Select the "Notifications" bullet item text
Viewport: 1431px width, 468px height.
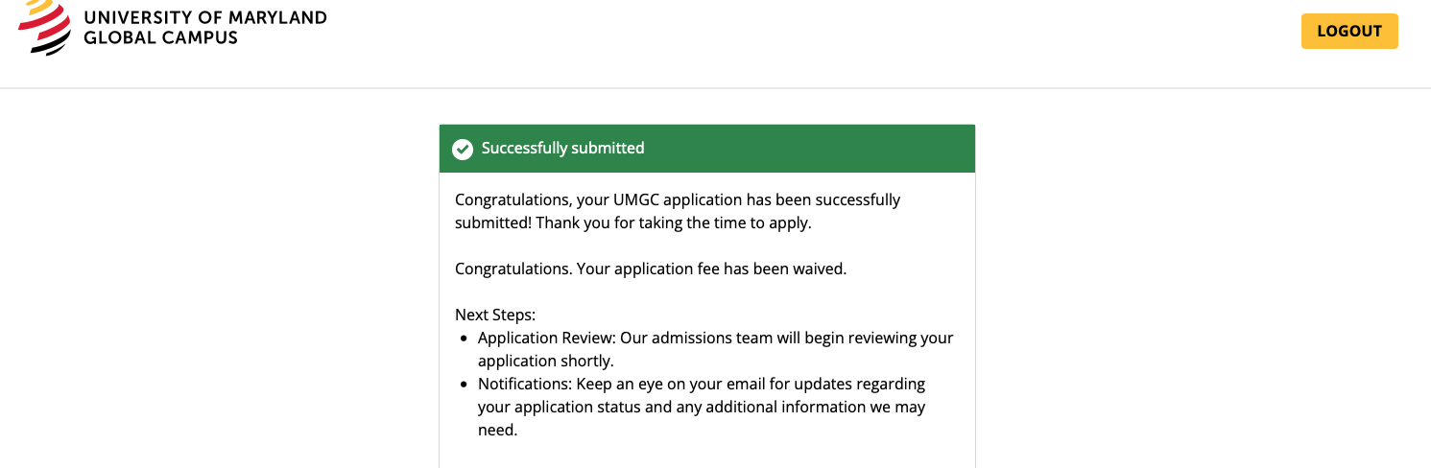point(702,407)
